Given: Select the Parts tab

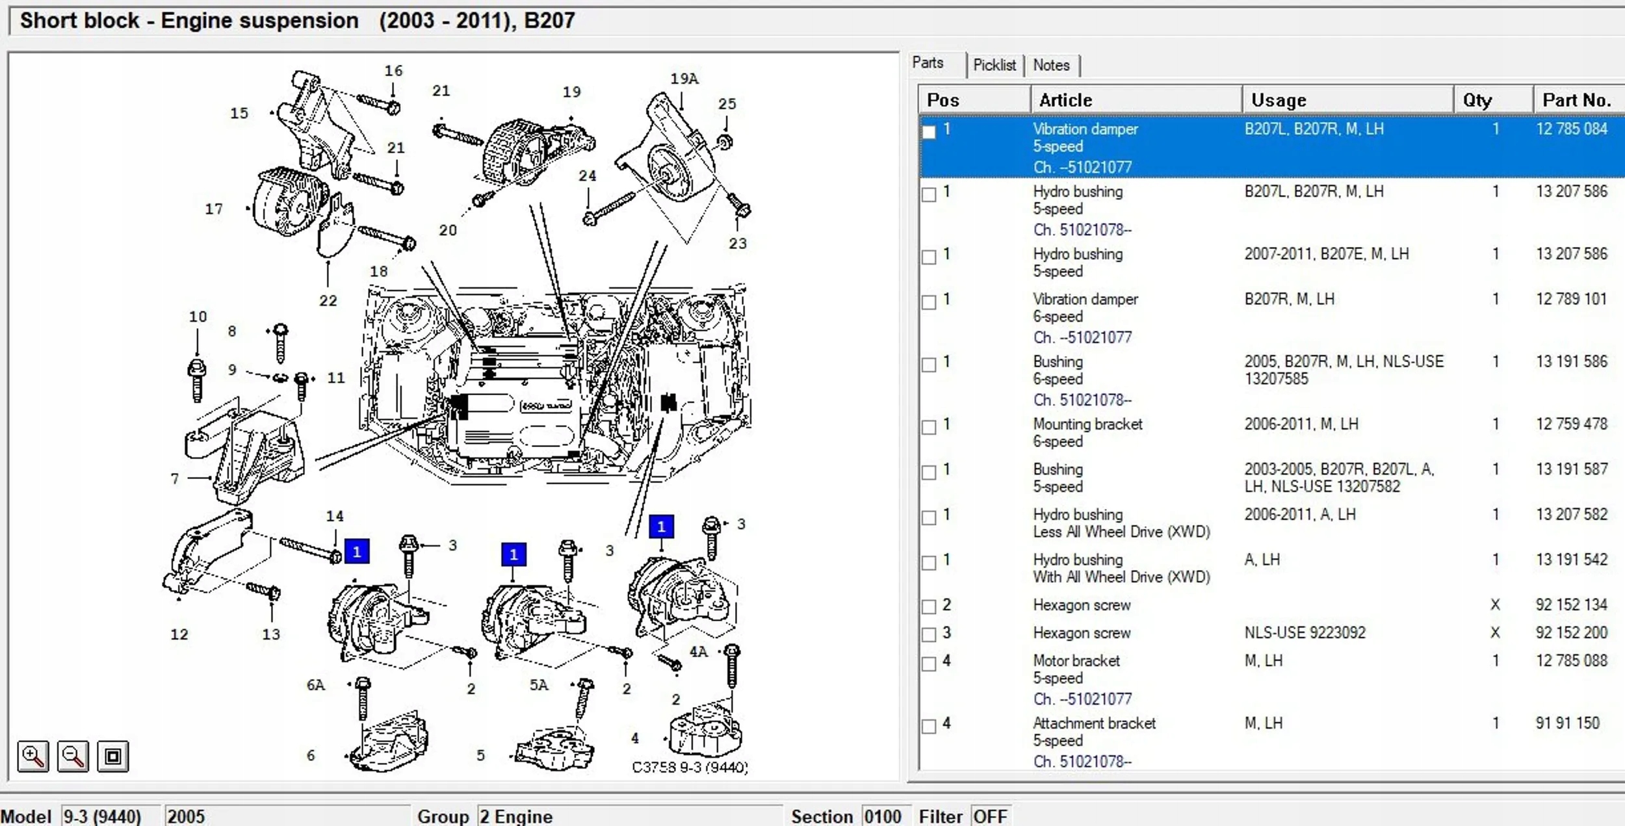Looking at the screenshot, I should [x=928, y=63].
